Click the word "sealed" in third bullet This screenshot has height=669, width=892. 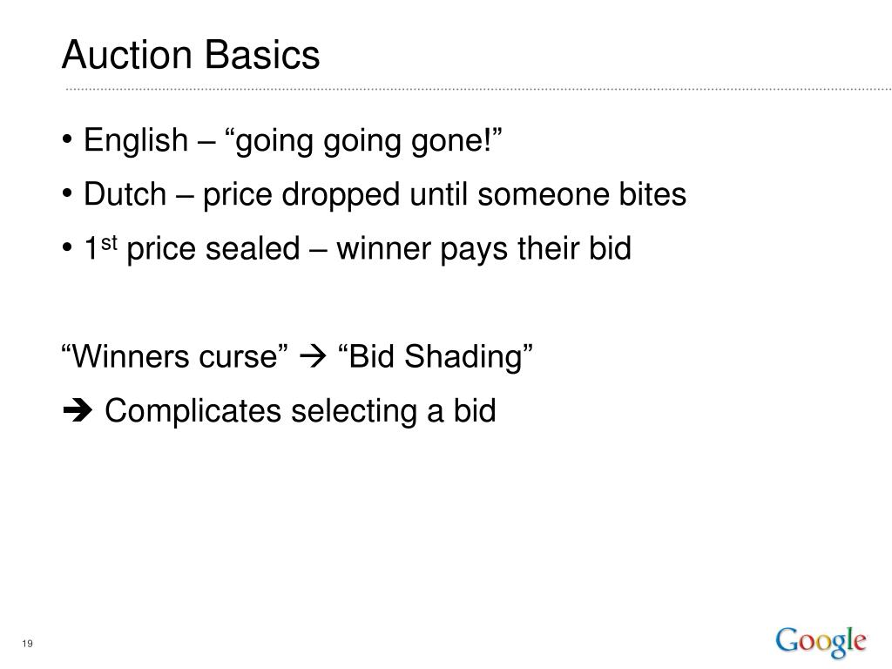point(253,248)
